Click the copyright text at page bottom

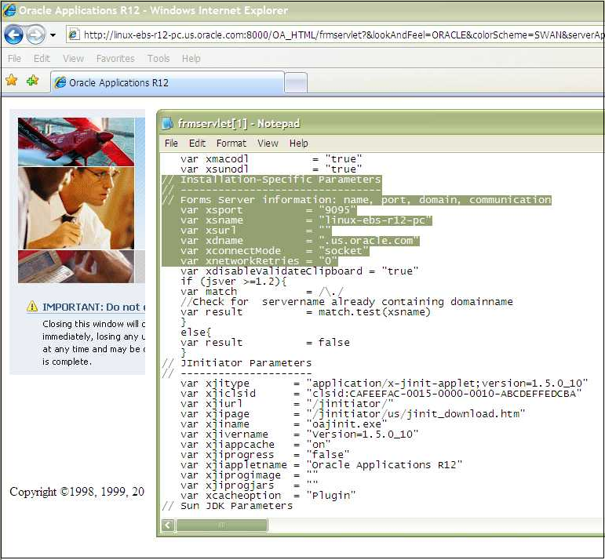click(77, 491)
